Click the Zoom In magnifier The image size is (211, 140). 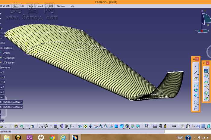[101, 126]
